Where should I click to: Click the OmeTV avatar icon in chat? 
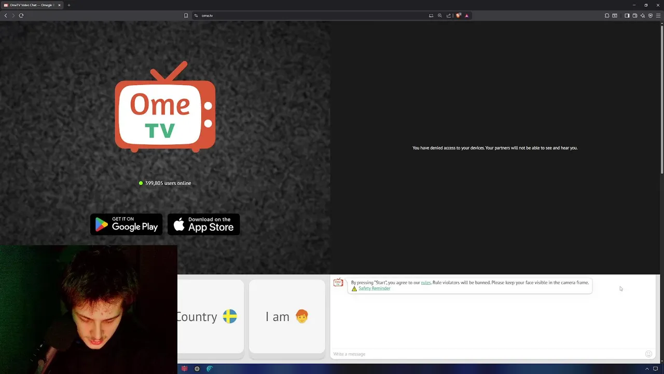pyautogui.click(x=338, y=282)
